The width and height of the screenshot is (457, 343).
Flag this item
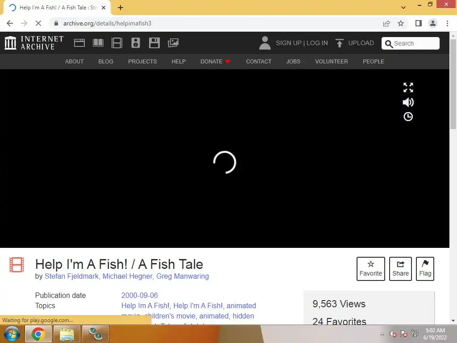425,269
